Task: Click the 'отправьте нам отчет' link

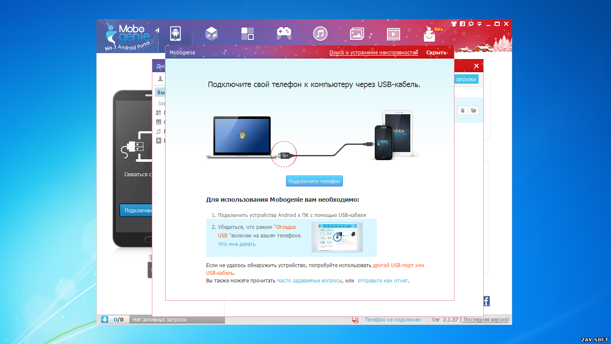Action: coord(383,281)
